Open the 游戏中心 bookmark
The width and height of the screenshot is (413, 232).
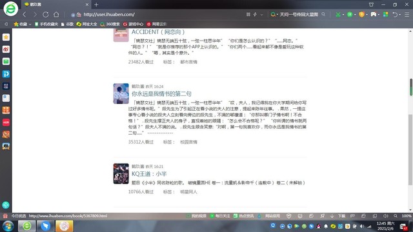pyautogui.click(x=133, y=24)
